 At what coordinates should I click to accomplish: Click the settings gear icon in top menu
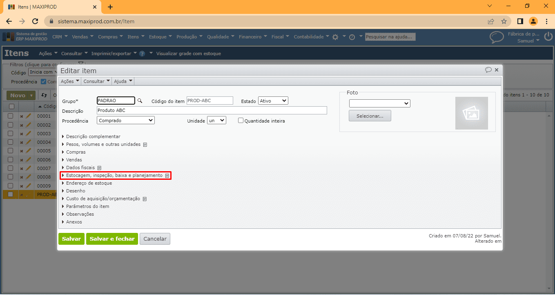tap(335, 37)
